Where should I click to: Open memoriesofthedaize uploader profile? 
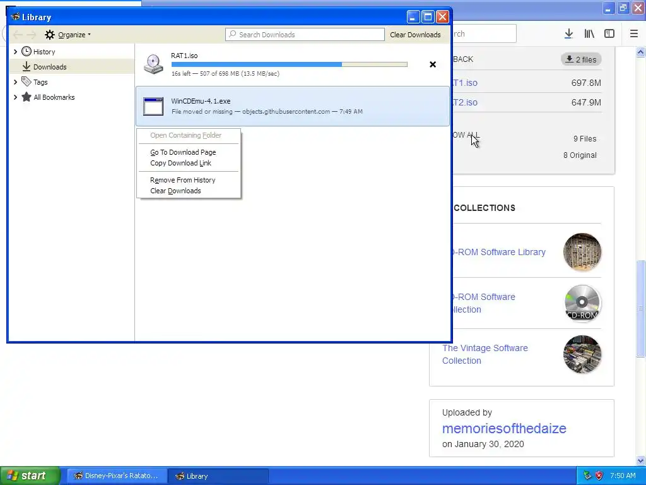[x=504, y=429]
